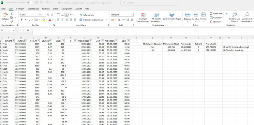Open the Stück column filter dropdown

point(63,41)
